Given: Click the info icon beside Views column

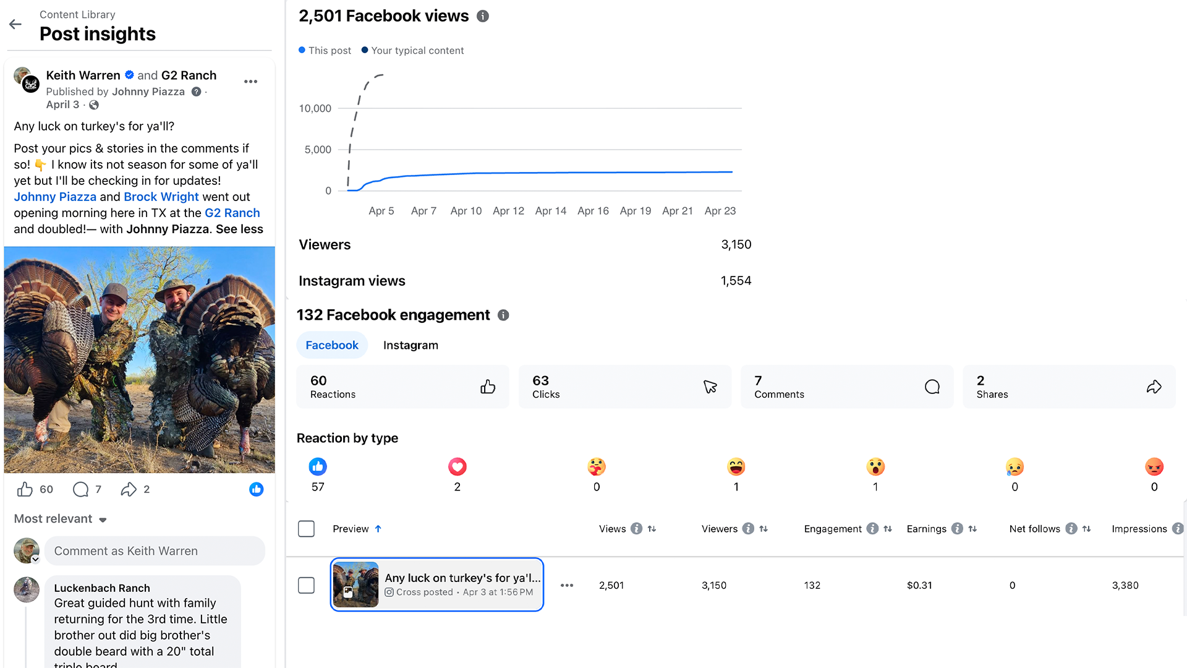Looking at the screenshot, I should pos(636,529).
